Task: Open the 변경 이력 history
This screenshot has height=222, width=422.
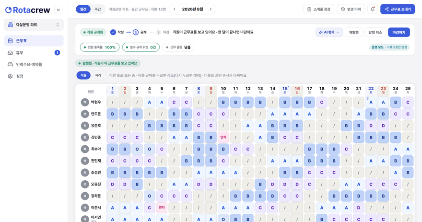Action: [x=351, y=9]
